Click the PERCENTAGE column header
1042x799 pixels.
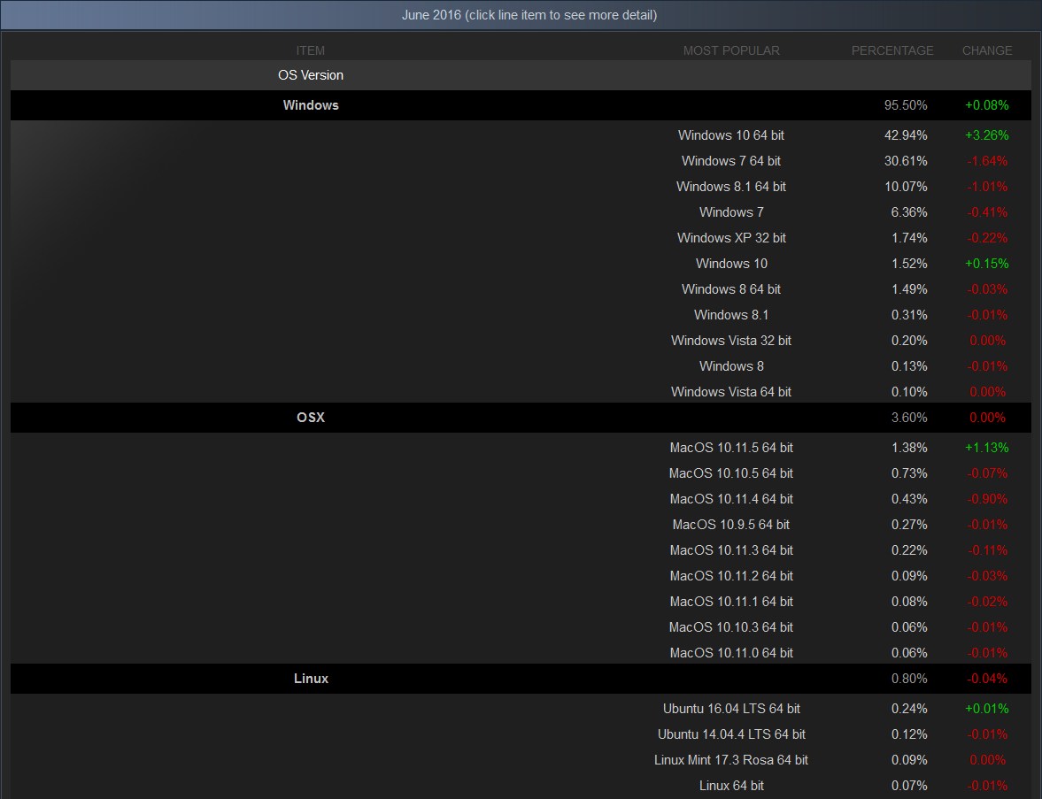point(891,50)
